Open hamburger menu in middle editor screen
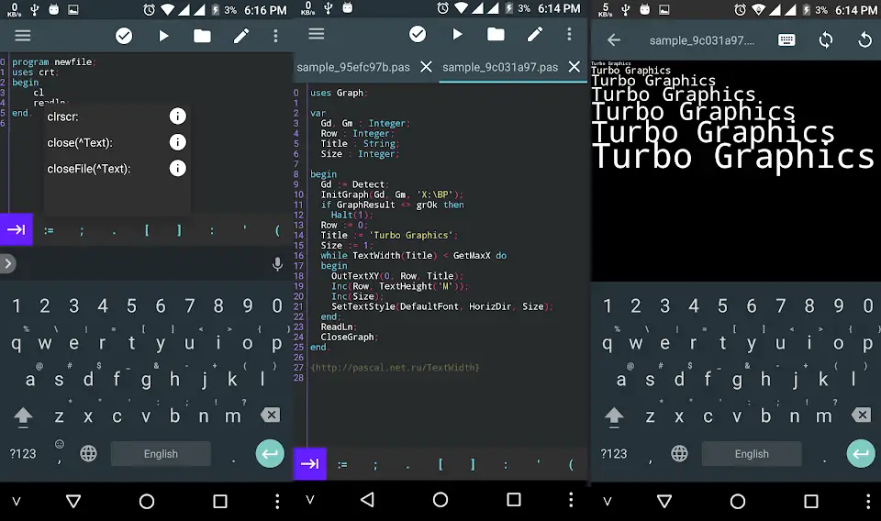Viewport: 881px width, 521px height. point(317,34)
